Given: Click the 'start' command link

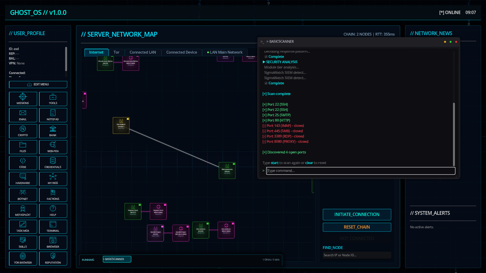Looking at the screenshot, I should [275, 163].
